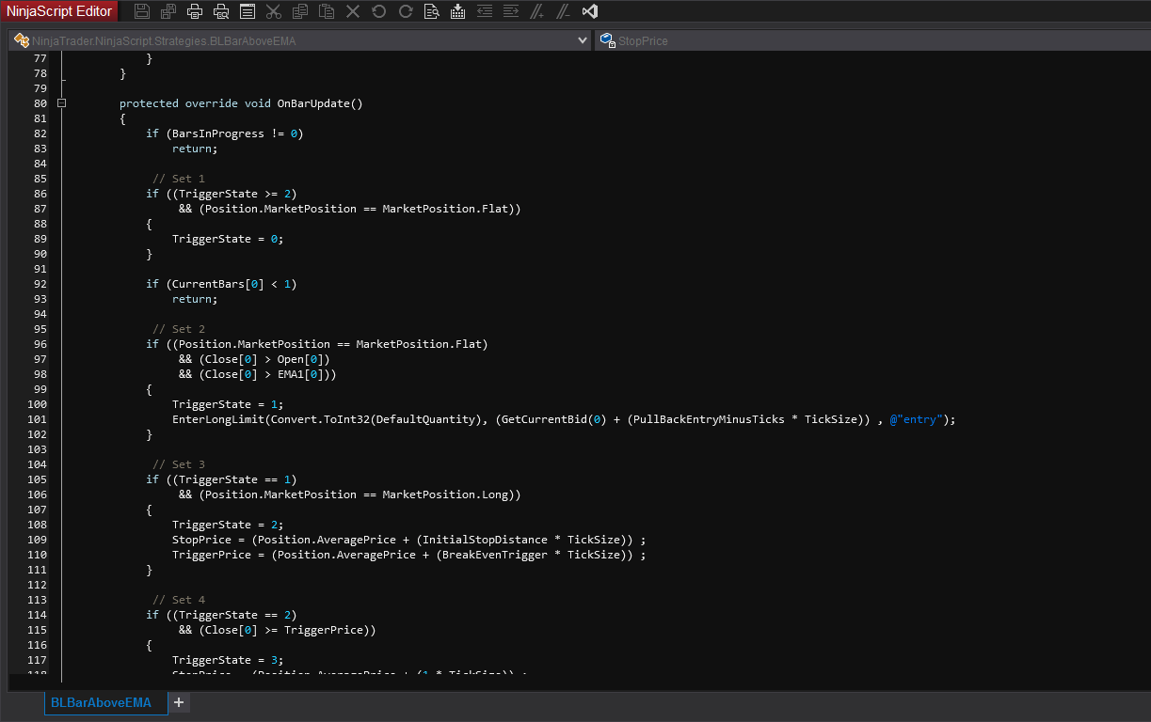Image resolution: width=1151 pixels, height=722 pixels.
Task: Uncomment the selected lines using toolbar icon
Action: click(x=563, y=11)
